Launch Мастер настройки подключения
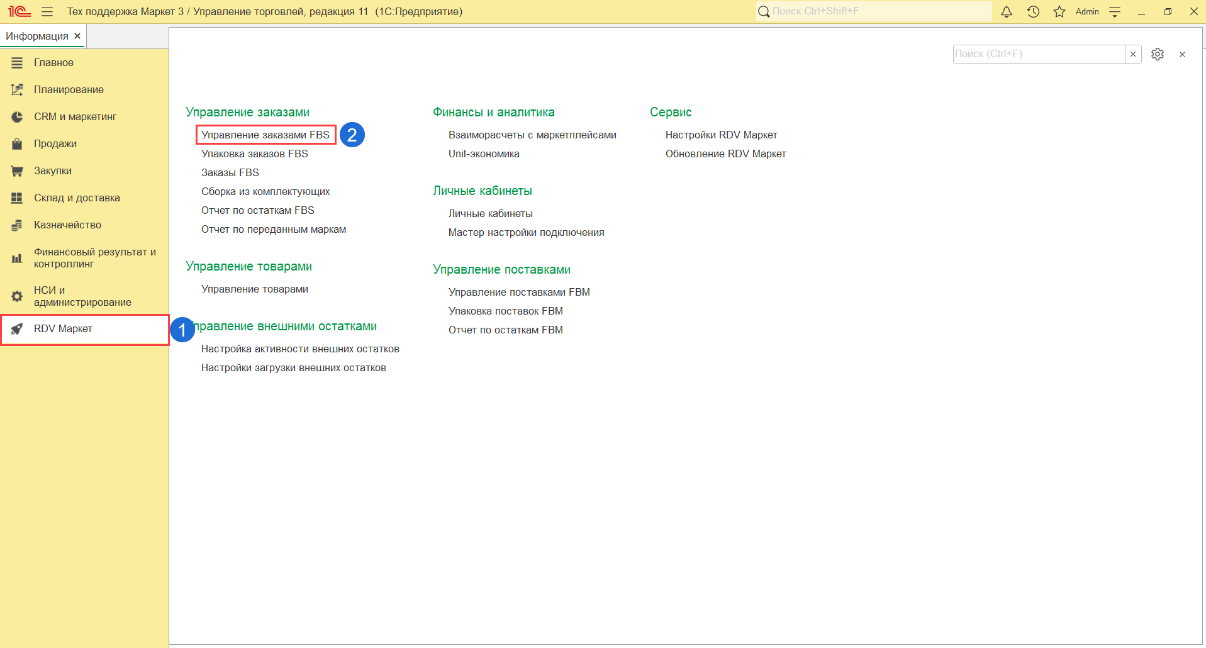This screenshot has height=648, width=1206. click(526, 233)
